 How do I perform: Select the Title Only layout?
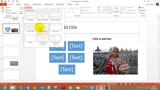tap(55, 28)
